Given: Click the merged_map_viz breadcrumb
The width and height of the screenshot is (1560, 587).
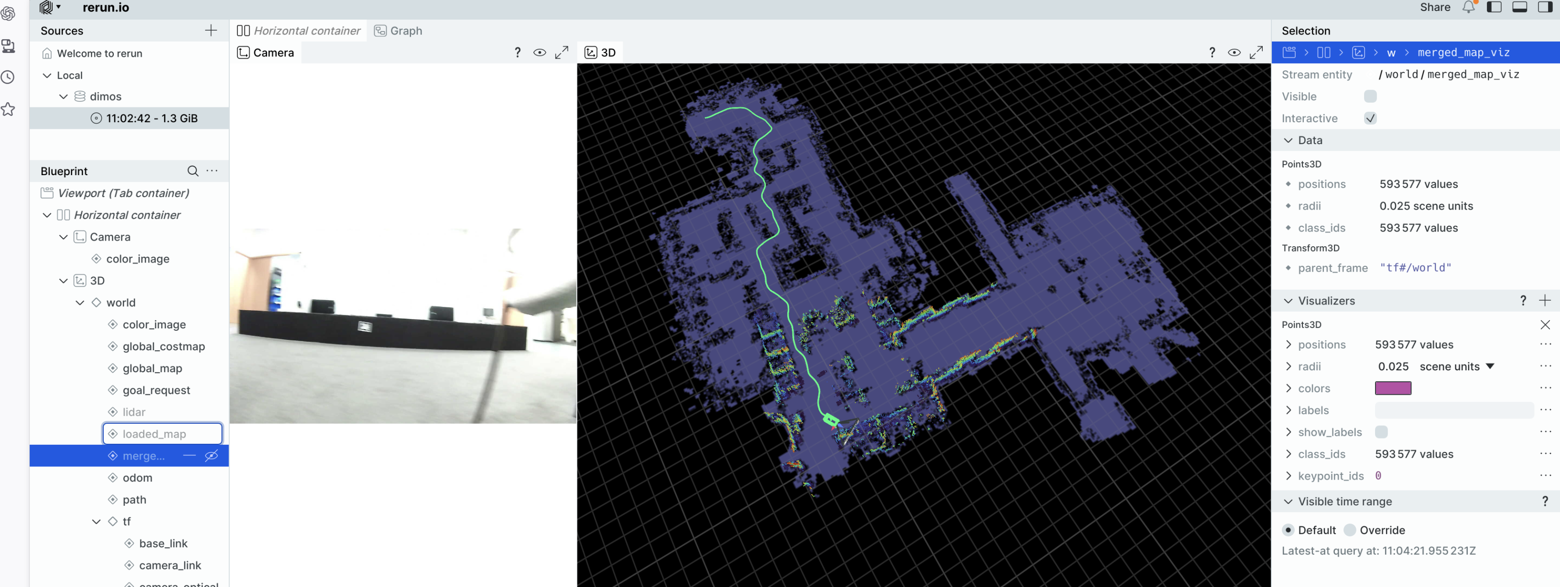Looking at the screenshot, I should [1463, 52].
